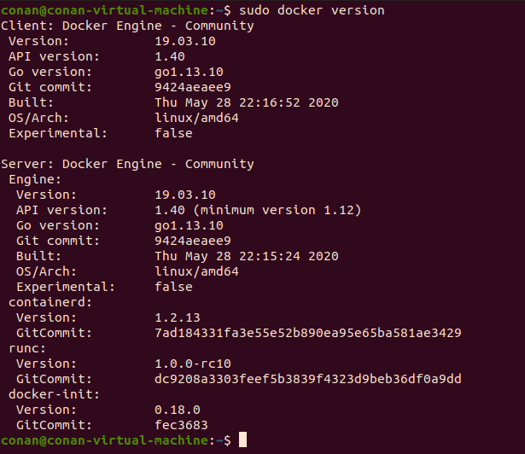Click the 'Client: Docker Engine - Community' heading

click(x=127, y=26)
